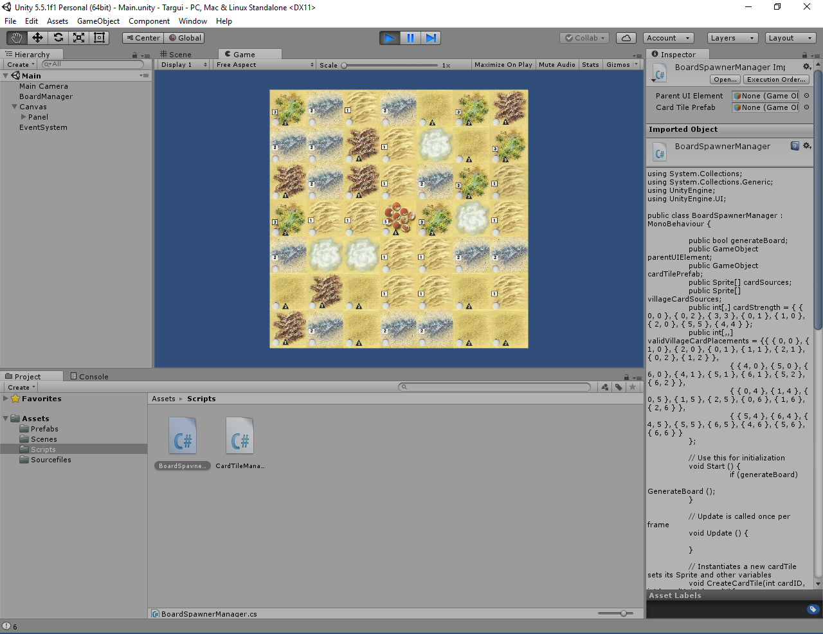
Task: Open cloud services panel
Action: tap(626, 38)
